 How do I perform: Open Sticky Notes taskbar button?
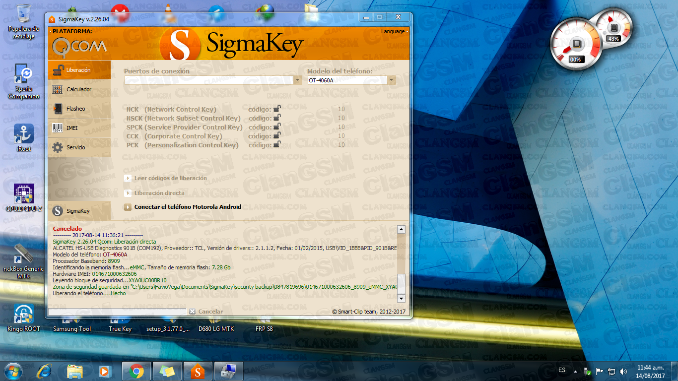(167, 371)
